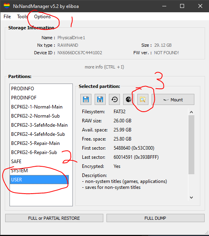This screenshot has height=236, width=209.
Task: Open the Options menu
Action: coord(42,16)
